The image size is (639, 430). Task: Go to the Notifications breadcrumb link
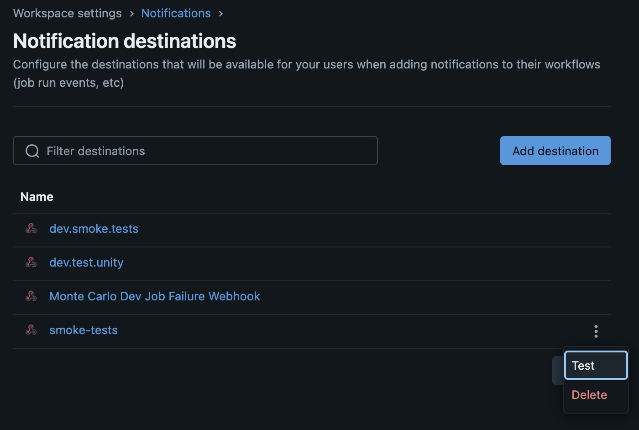tap(176, 13)
